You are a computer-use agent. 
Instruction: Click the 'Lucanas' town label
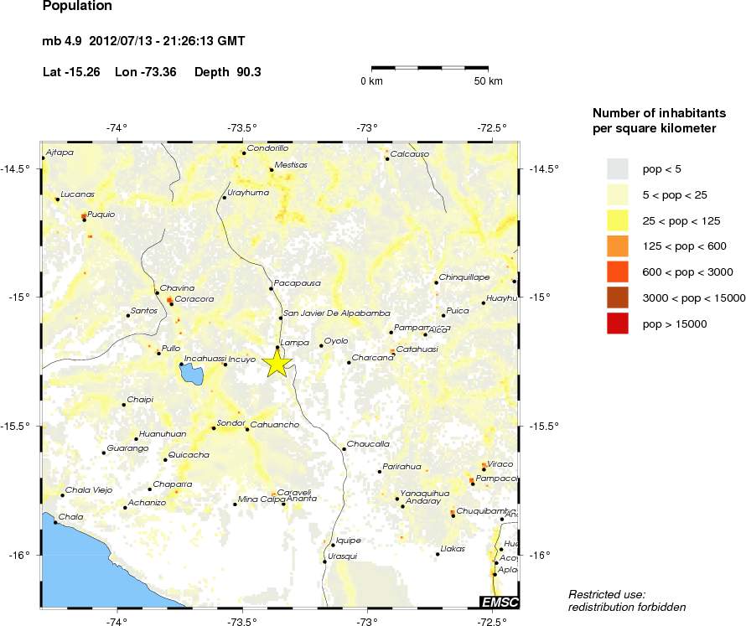tap(78, 194)
